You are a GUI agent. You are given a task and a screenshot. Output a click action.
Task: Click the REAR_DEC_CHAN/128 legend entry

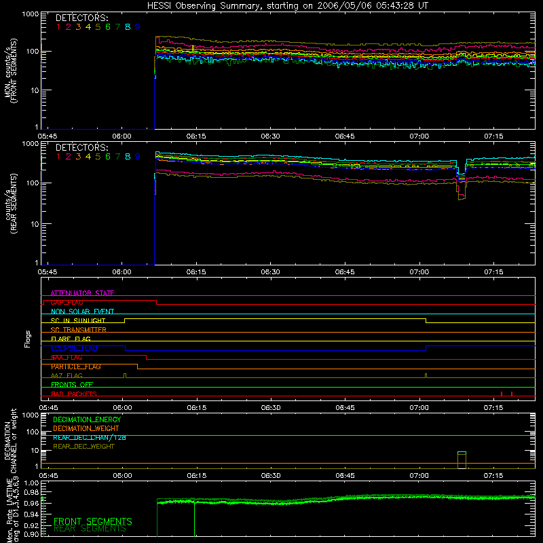pyautogui.click(x=90, y=437)
